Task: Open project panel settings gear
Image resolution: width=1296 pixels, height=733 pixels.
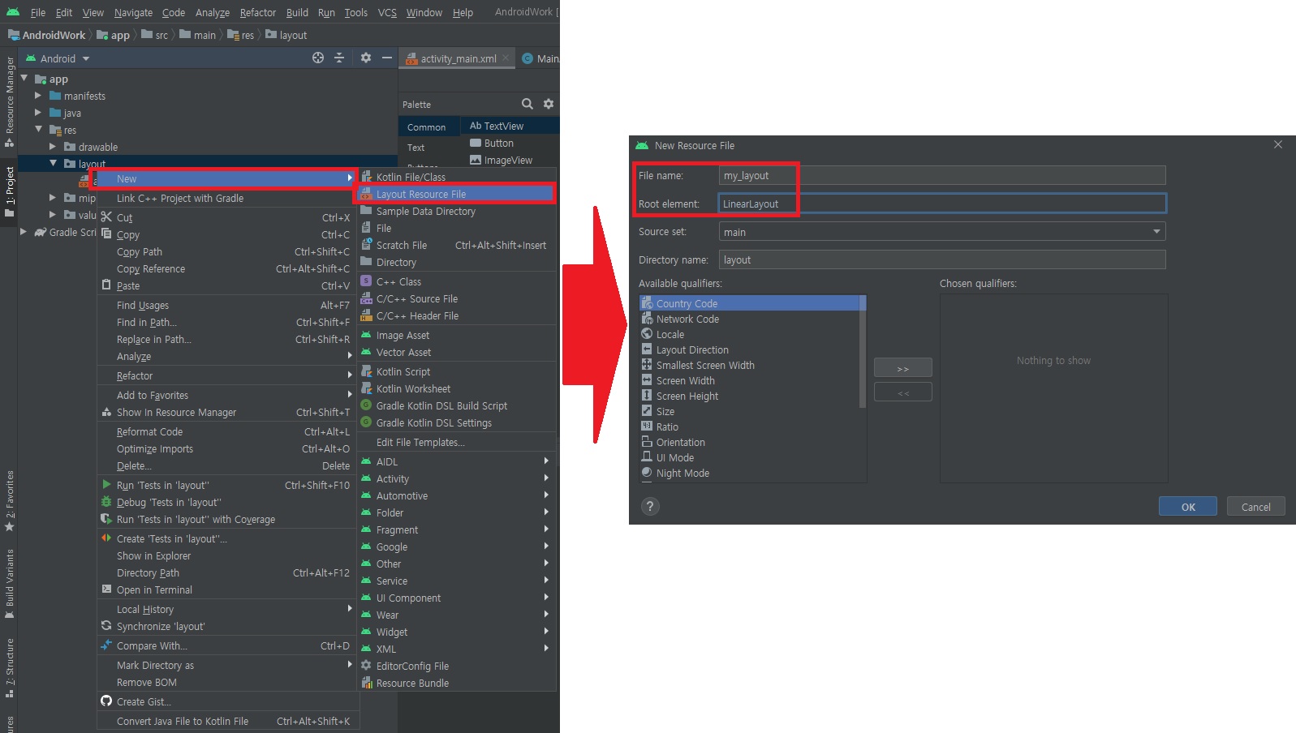Action: 366,58
